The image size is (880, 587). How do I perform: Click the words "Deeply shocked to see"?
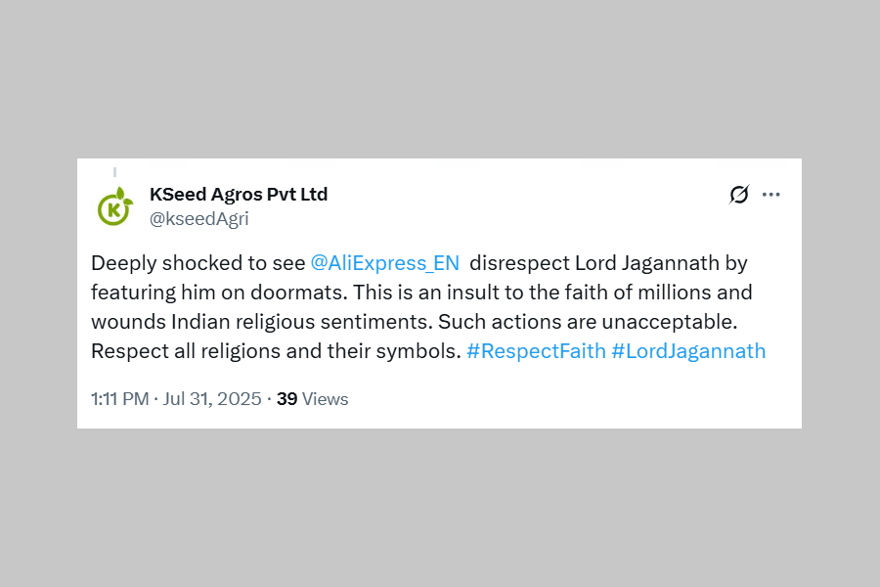[x=198, y=263]
